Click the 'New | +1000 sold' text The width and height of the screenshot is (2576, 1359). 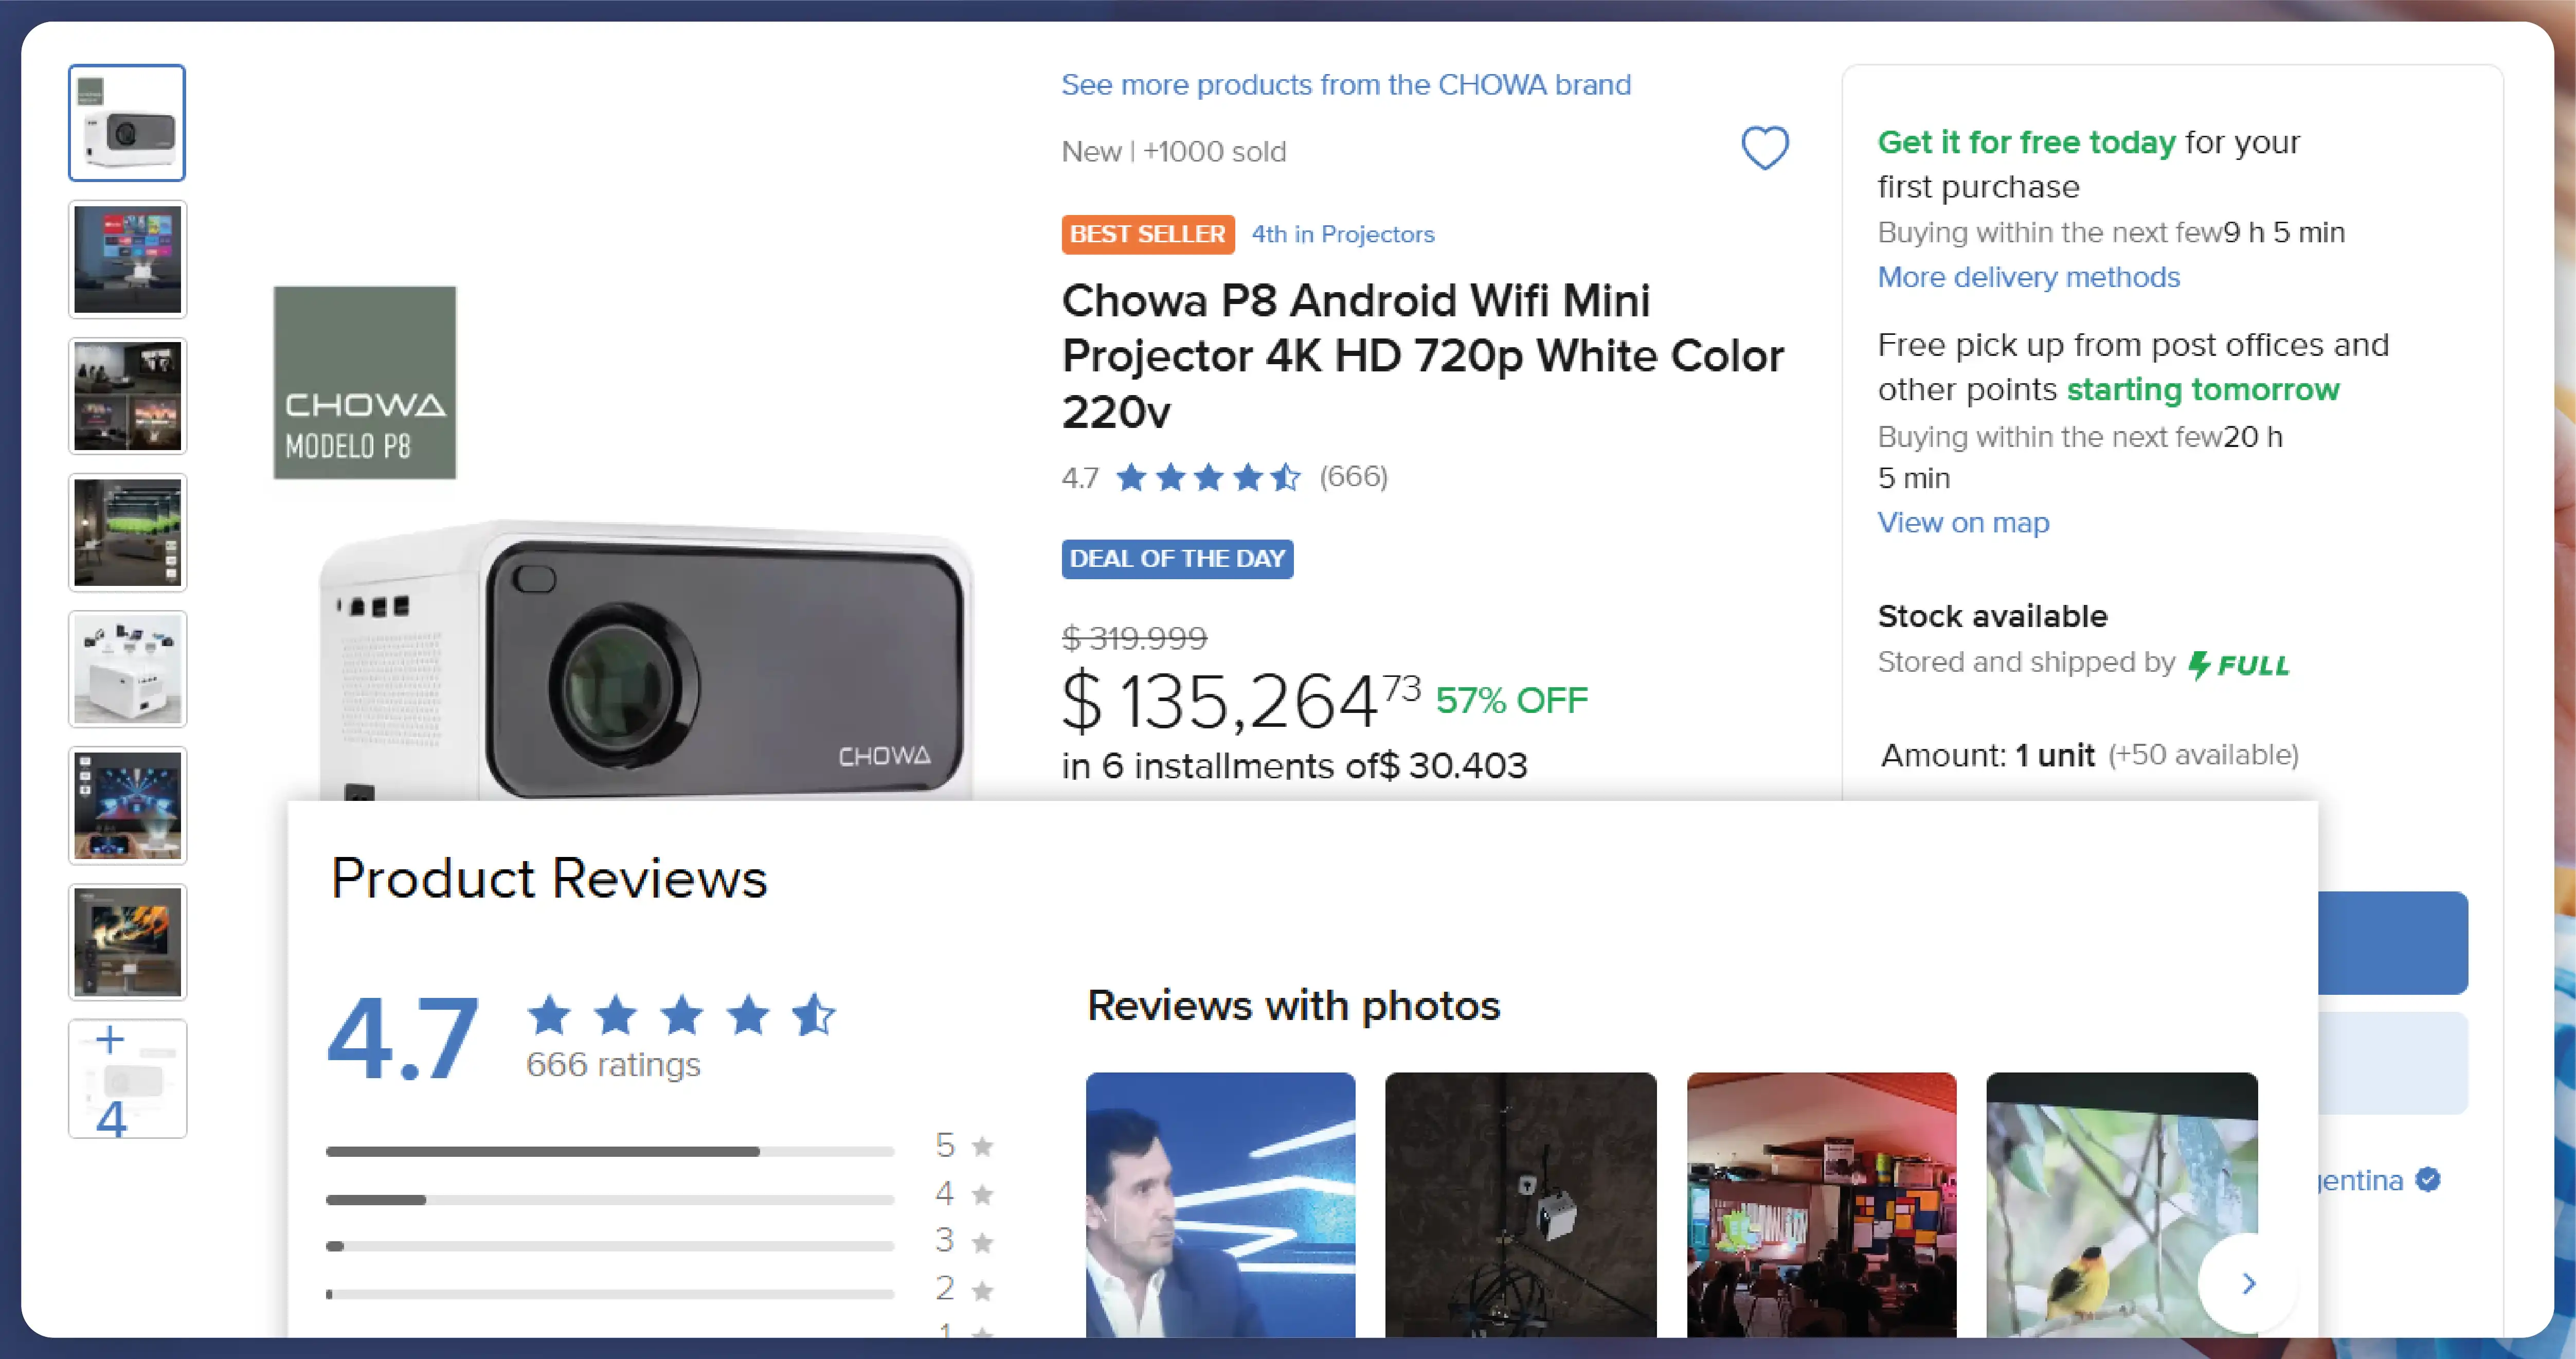tap(1173, 152)
